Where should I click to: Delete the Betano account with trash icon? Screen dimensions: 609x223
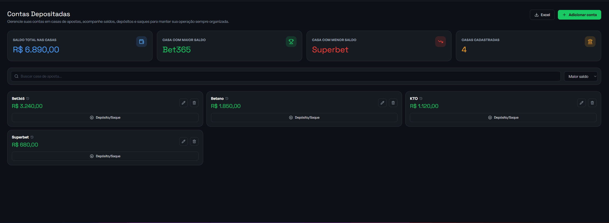click(393, 103)
